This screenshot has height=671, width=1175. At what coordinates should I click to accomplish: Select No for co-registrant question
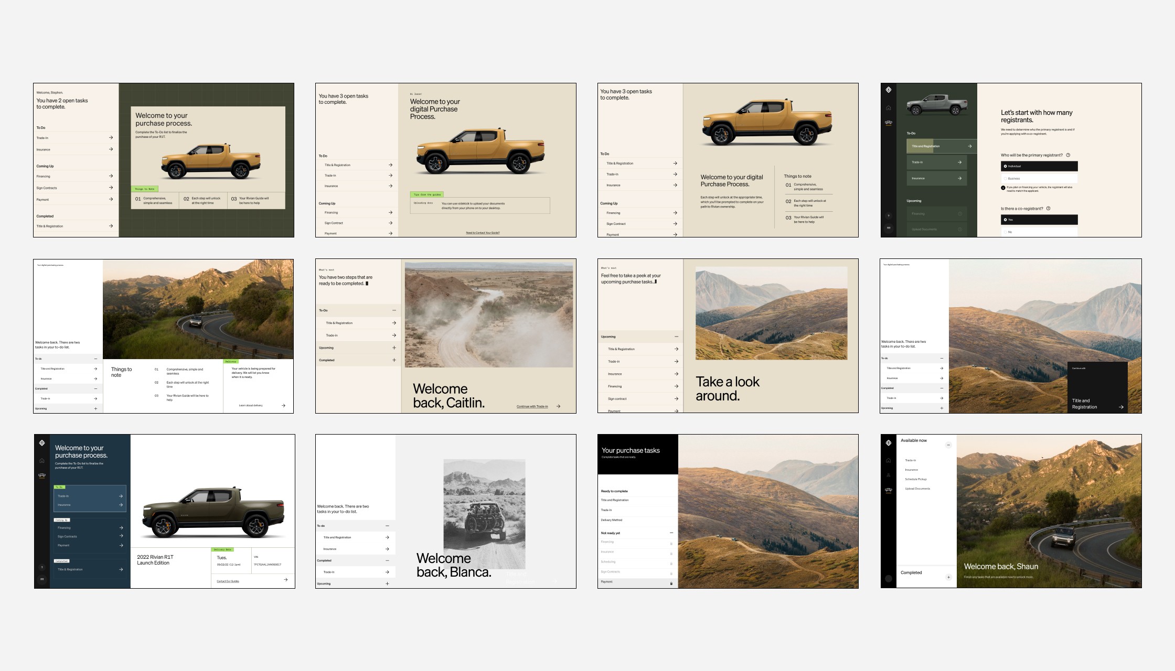click(x=1006, y=232)
